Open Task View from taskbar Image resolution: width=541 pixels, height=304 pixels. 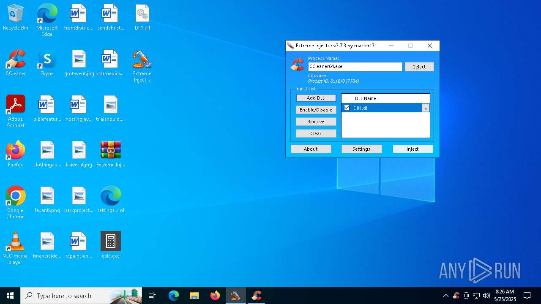(x=152, y=296)
